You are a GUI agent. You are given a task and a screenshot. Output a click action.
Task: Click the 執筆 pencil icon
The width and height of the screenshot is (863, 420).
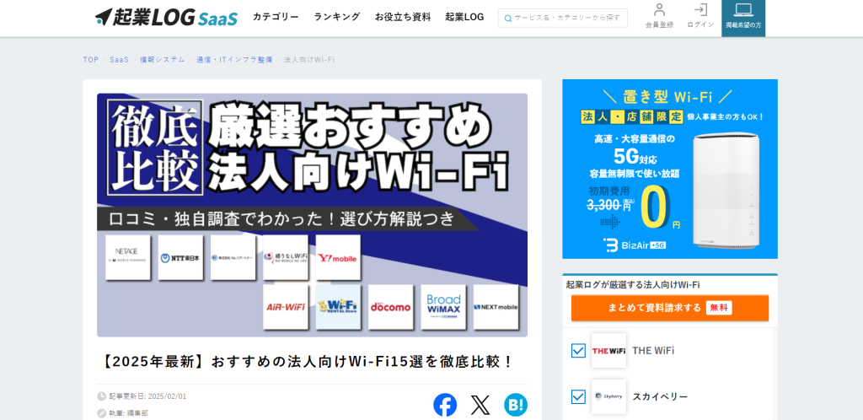pos(102,413)
